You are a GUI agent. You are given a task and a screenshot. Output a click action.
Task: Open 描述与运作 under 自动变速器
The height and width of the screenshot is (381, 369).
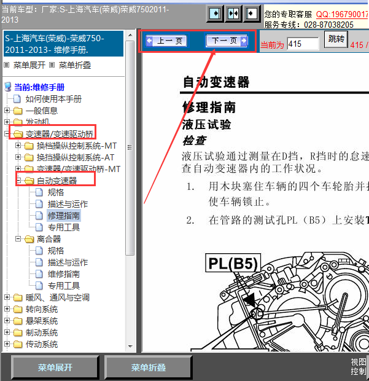(68, 204)
